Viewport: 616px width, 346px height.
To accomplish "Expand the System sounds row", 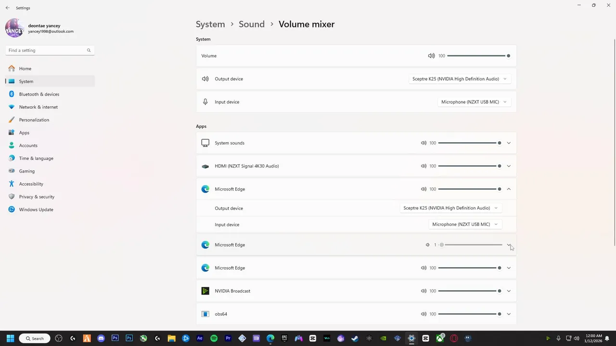I will click(x=509, y=143).
